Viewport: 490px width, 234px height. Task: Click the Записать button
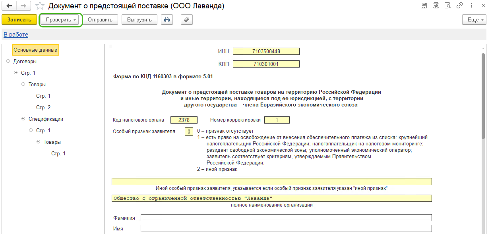pos(19,19)
